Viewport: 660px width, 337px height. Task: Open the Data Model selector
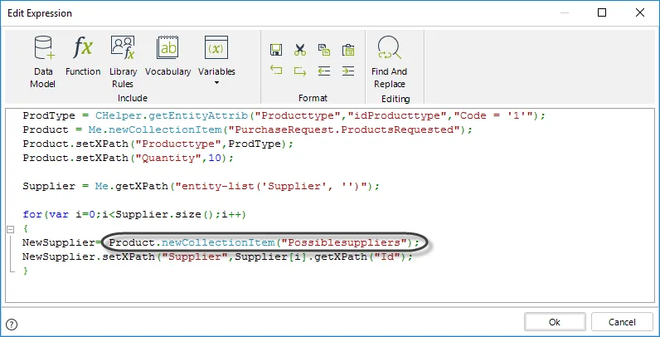click(x=43, y=61)
